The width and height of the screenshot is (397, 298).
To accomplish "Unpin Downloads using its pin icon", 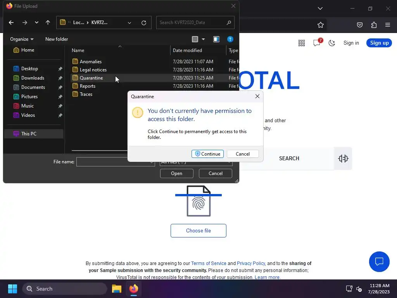I will (x=60, y=78).
